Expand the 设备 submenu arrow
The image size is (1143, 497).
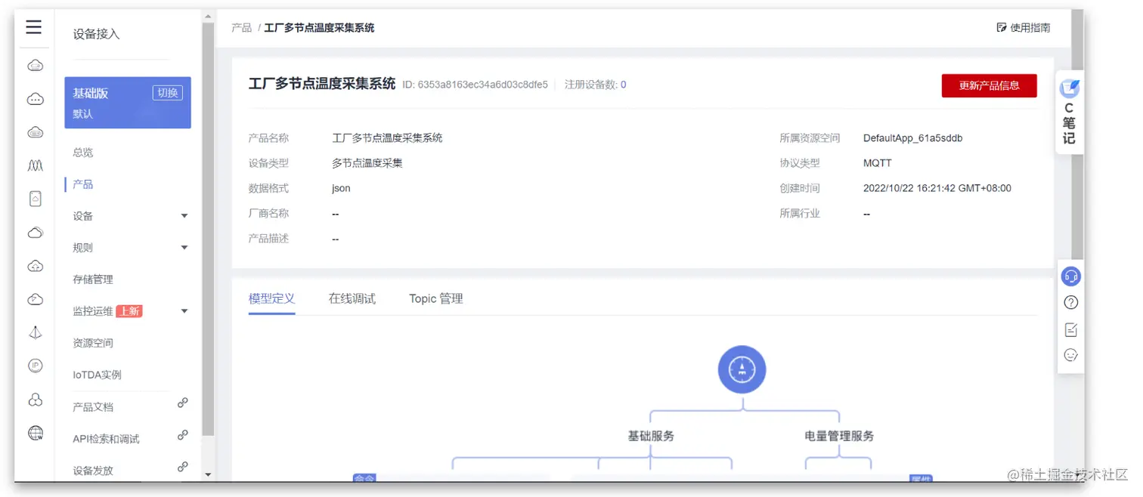pyautogui.click(x=184, y=216)
